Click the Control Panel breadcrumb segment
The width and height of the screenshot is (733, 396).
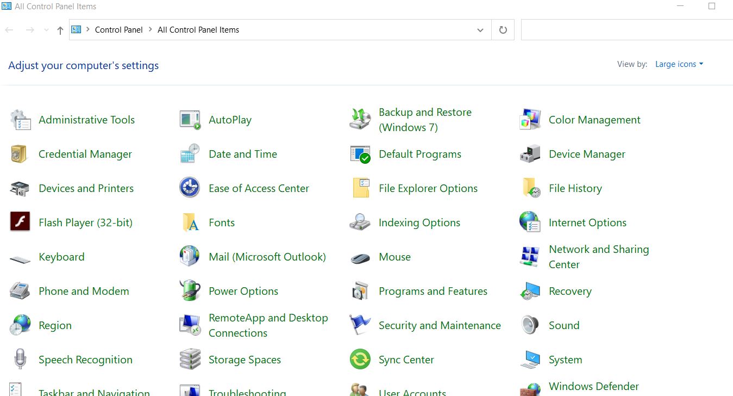pos(118,30)
